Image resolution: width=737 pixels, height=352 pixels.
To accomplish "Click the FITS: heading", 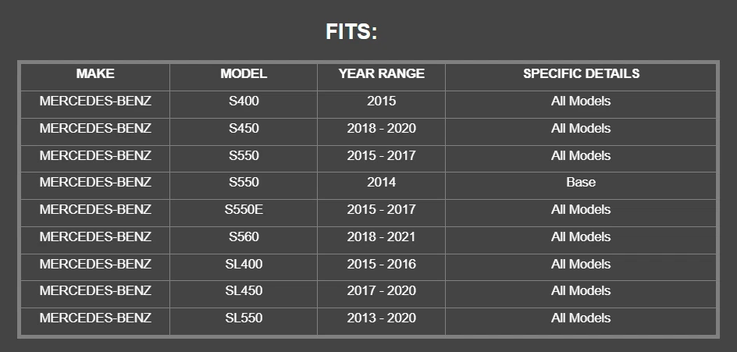I will pos(351,32).
